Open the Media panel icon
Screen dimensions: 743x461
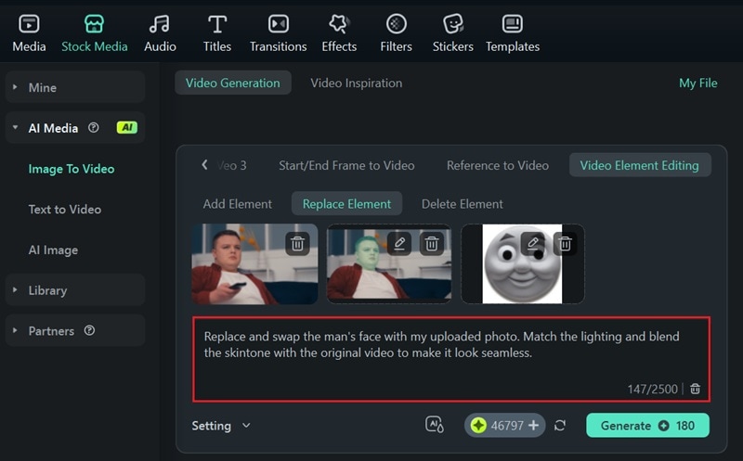29,24
